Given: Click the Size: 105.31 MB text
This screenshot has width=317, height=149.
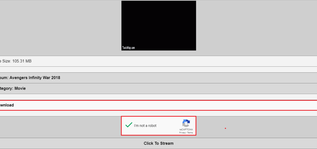Looking at the screenshot, I should [17, 61].
